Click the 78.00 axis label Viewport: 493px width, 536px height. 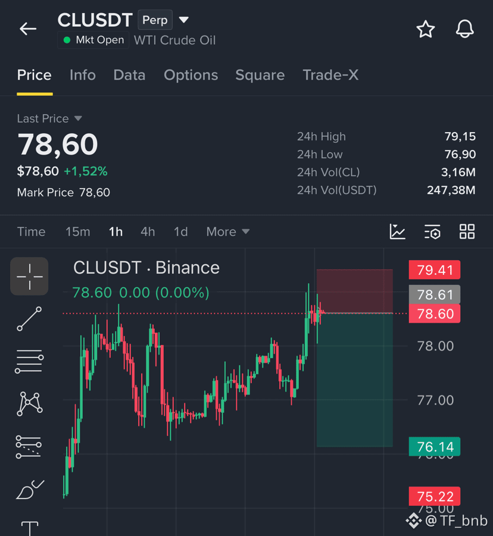435,346
